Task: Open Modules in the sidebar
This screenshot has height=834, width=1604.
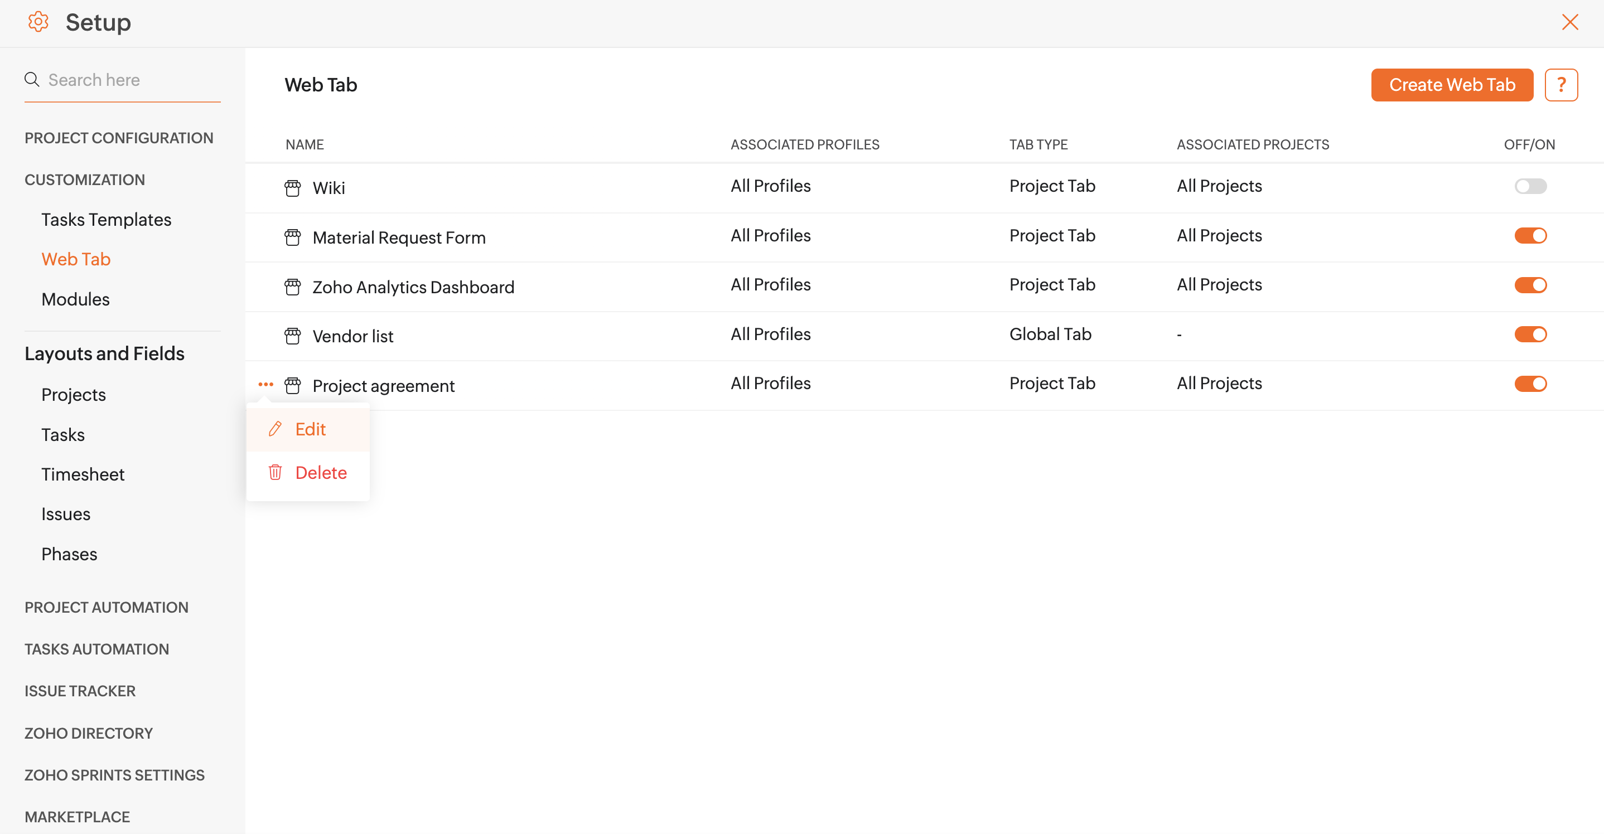Action: (x=75, y=299)
